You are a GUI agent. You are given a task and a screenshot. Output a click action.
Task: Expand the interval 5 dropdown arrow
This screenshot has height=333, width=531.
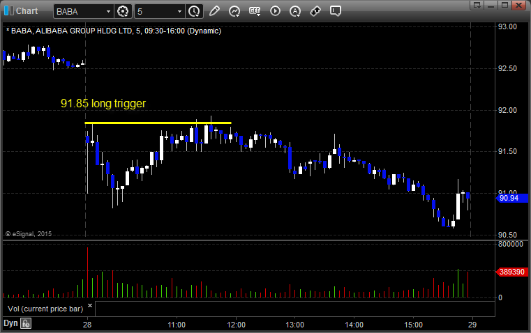pos(179,11)
